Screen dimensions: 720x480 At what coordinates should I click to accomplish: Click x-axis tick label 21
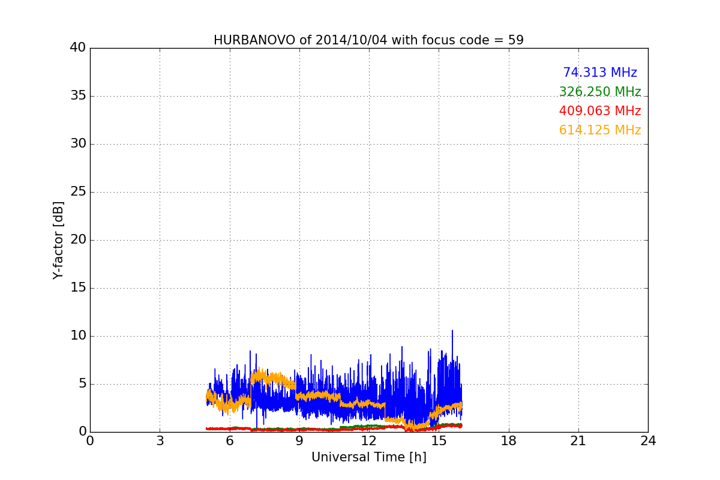pos(578,441)
